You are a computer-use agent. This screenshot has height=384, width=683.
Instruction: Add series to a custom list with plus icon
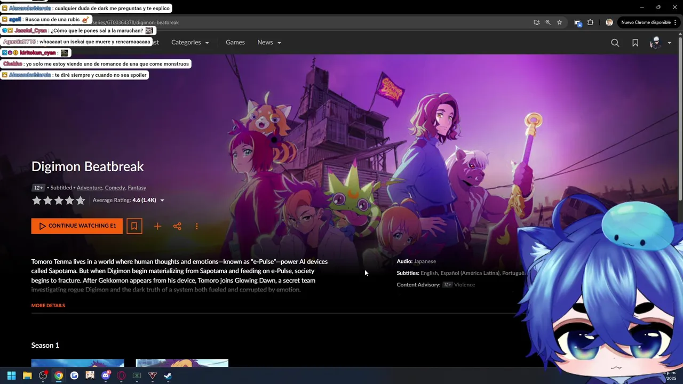(x=157, y=226)
